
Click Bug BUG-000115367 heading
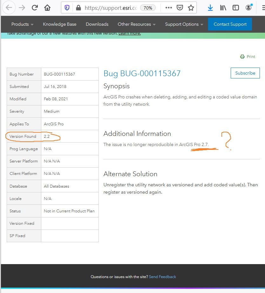pos(142,73)
